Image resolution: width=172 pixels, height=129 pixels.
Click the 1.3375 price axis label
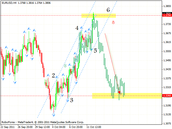click(x=167, y=78)
